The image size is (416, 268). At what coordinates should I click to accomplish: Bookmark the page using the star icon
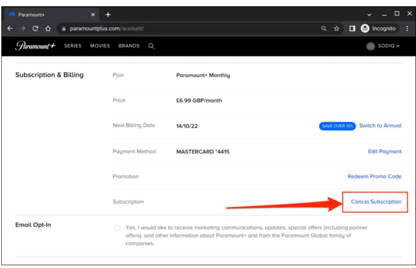(x=336, y=28)
